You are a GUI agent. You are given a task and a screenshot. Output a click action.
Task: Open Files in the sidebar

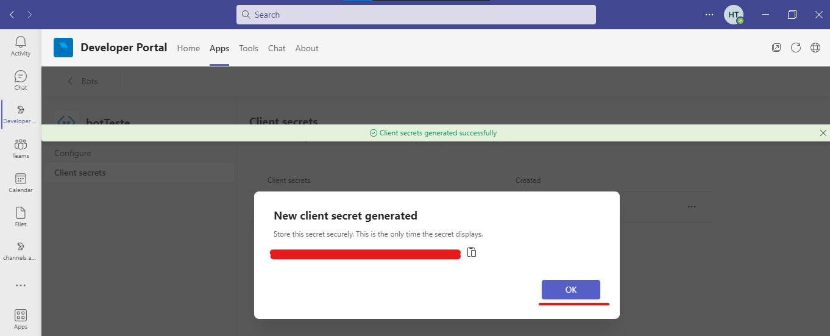pyautogui.click(x=21, y=216)
